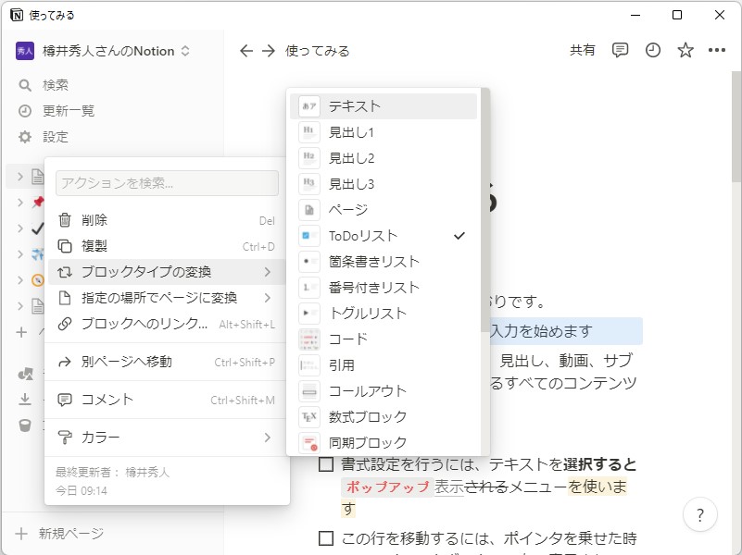Open update history with the clock icon

point(651,51)
